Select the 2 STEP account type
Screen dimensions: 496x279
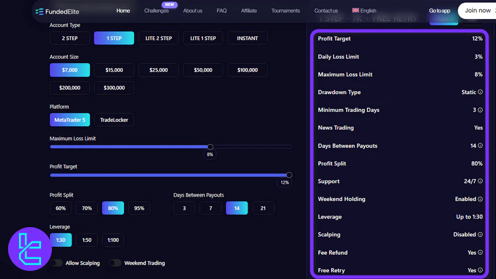pyautogui.click(x=70, y=38)
